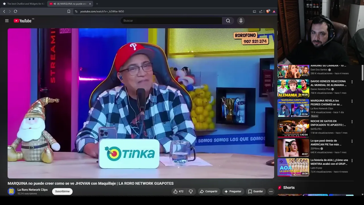Open the Dani Dos Santos 47:12 thumbnail
The width and height of the screenshot is (364, 205).
click(293, 71)
